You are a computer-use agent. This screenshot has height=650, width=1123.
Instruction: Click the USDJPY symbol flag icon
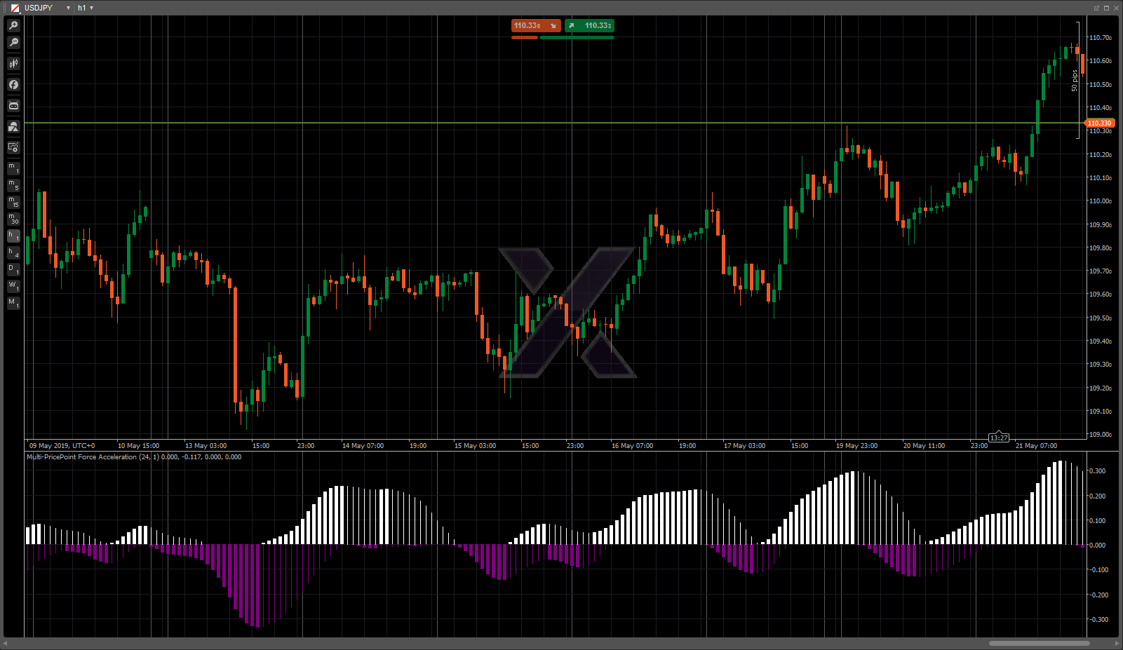tap(15, 8)
